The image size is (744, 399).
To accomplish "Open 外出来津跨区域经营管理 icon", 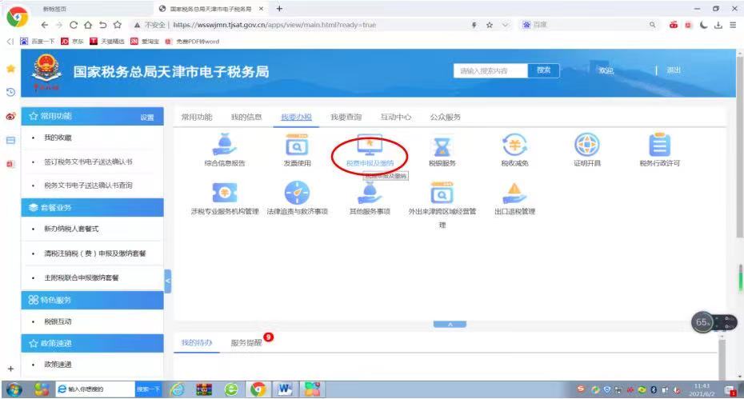I will [442, 193].
